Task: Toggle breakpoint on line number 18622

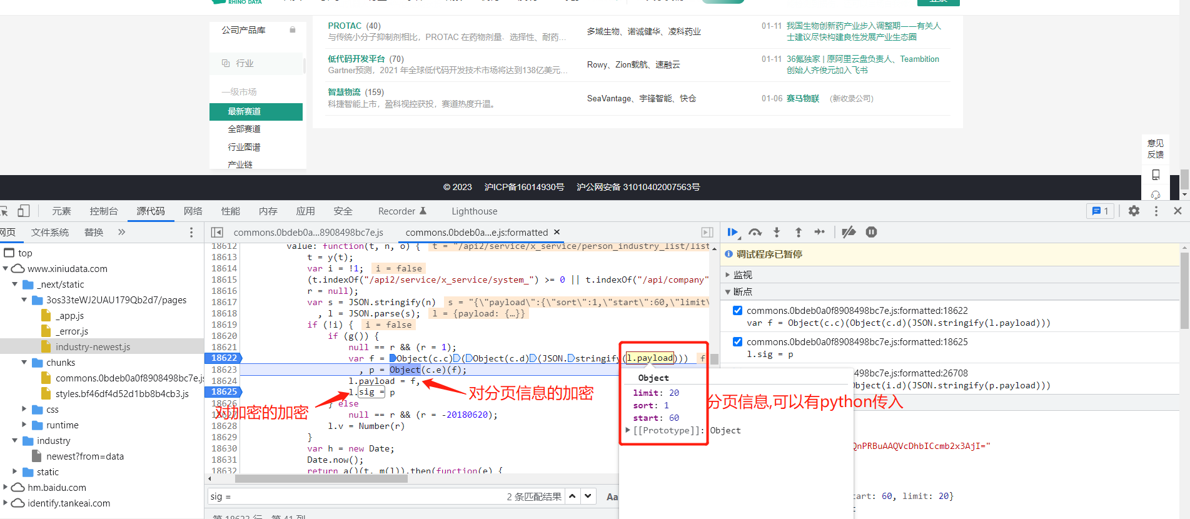Action: tap(224, 358)
